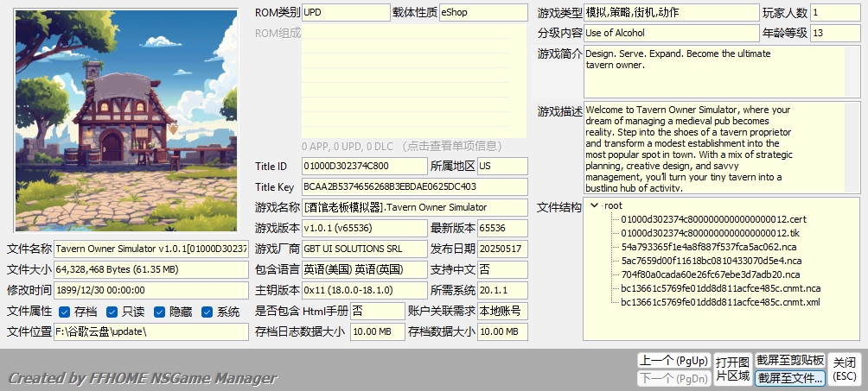
Task: Click the 所需系统 field 20.1.1
Action: (502, 290)
